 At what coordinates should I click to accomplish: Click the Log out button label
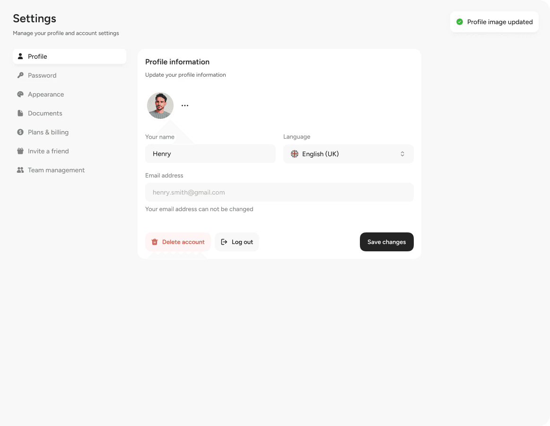pos(243,242)
